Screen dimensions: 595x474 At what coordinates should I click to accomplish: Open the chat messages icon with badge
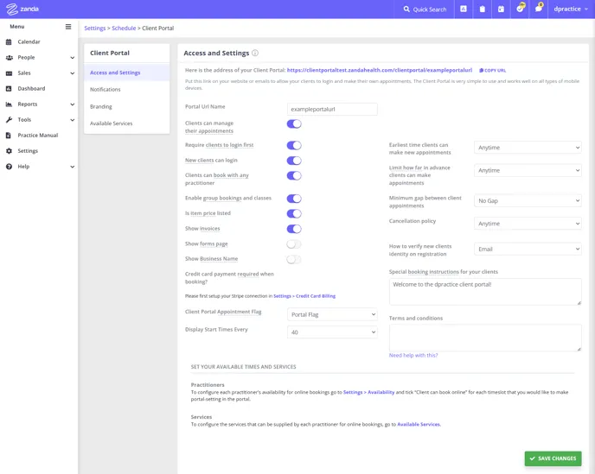pyautogui.click(x=539, y=9)
